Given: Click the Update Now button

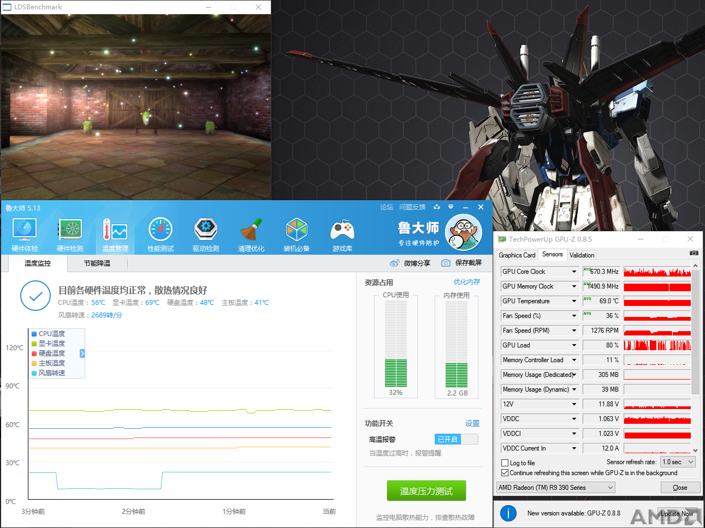Looking at the screenshot, I should point(677,513).
